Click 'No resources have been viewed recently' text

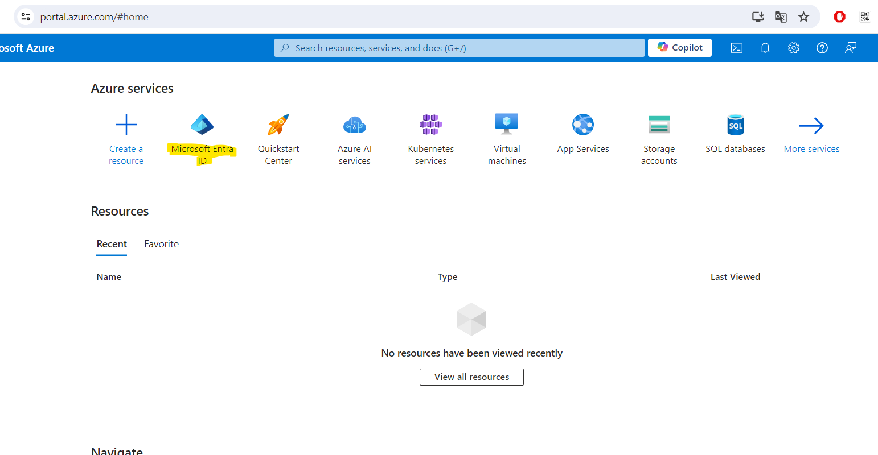click(471, 353)
